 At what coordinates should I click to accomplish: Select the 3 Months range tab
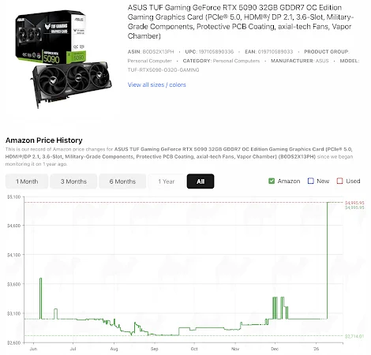point(73,181)
